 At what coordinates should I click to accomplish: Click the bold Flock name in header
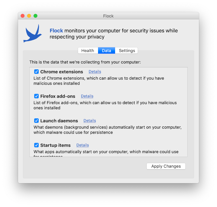(x=56, y=31)
